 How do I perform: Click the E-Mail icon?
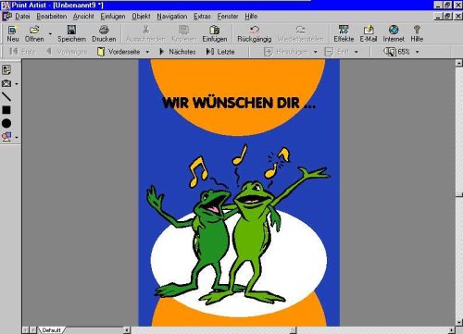pos(369,30)
